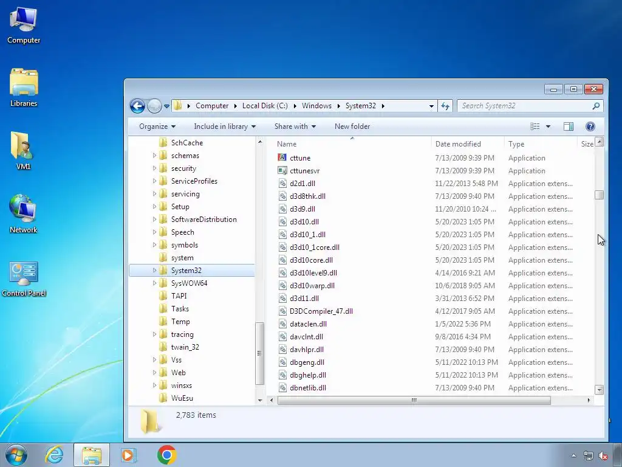Expand the winsxs folder node
Image resolution: width=622 pixels, height=467 pixels.
point(154,385)
